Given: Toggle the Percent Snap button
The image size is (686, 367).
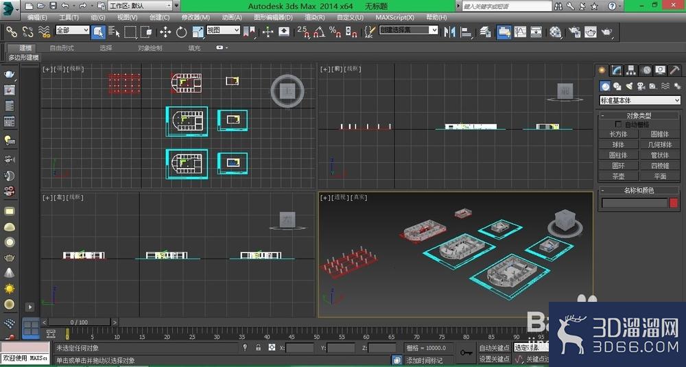Looking at the screenshot, I should pyautogui.click(x=335, y=32).
